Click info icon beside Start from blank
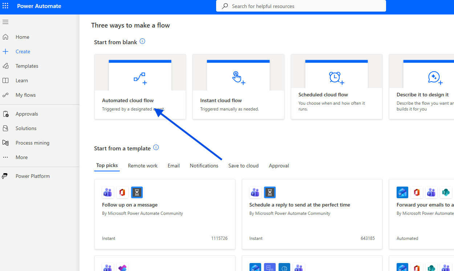The image size is (454, 271). [x=142, y=41]
